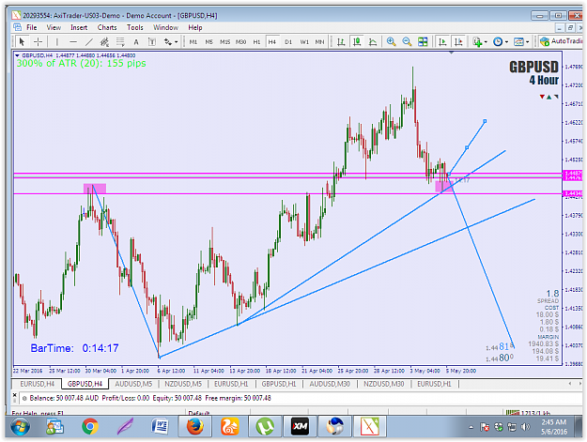Zoom out on the chart
The width and height of the screenshot is (587, 442).
(407, 41)
